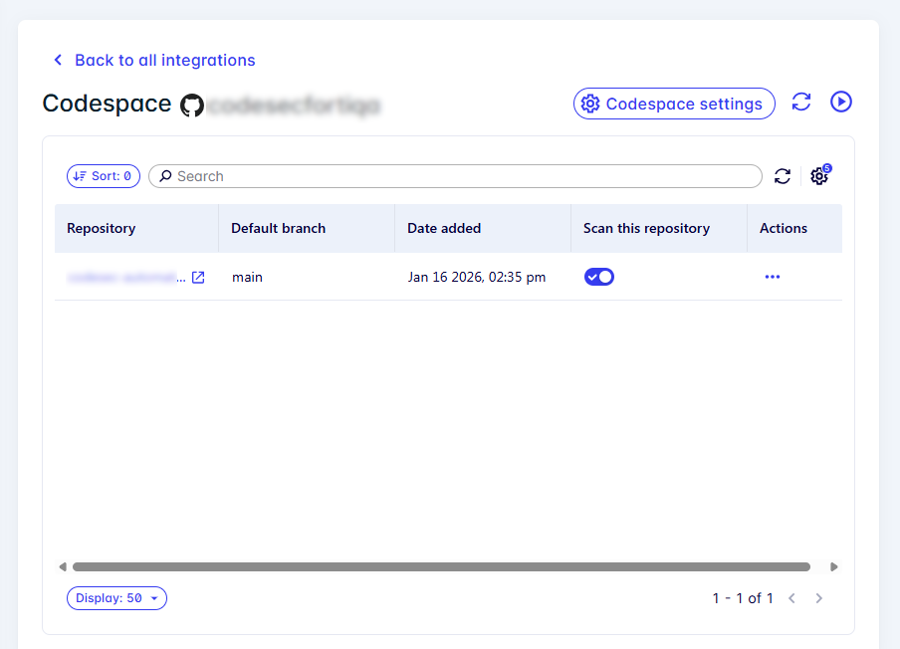Click the horizontal scrollbar left arrow
The height and width of the screenshot is (649, 900).
pos(63,567)
